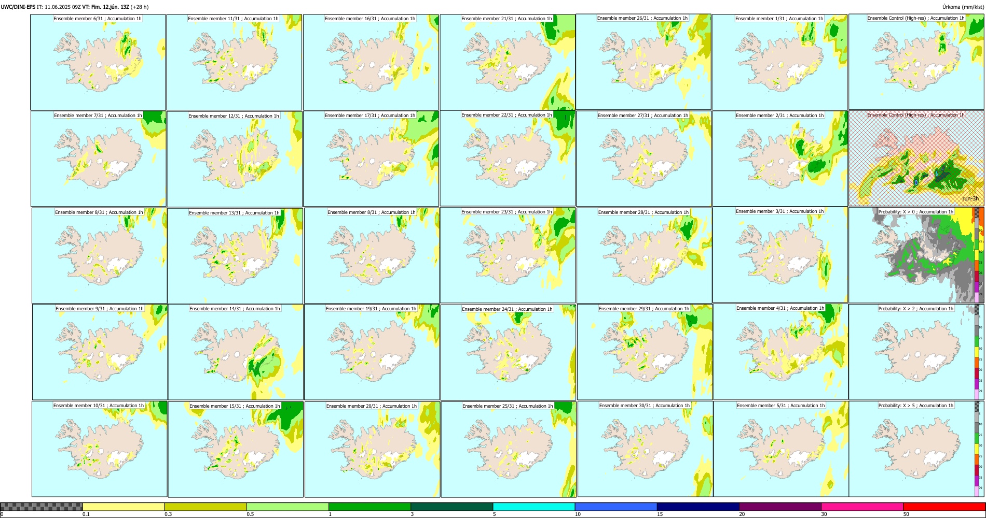
Task: Select the Ensemble member 16/31 map panel
Action: (x=371, y=62)
